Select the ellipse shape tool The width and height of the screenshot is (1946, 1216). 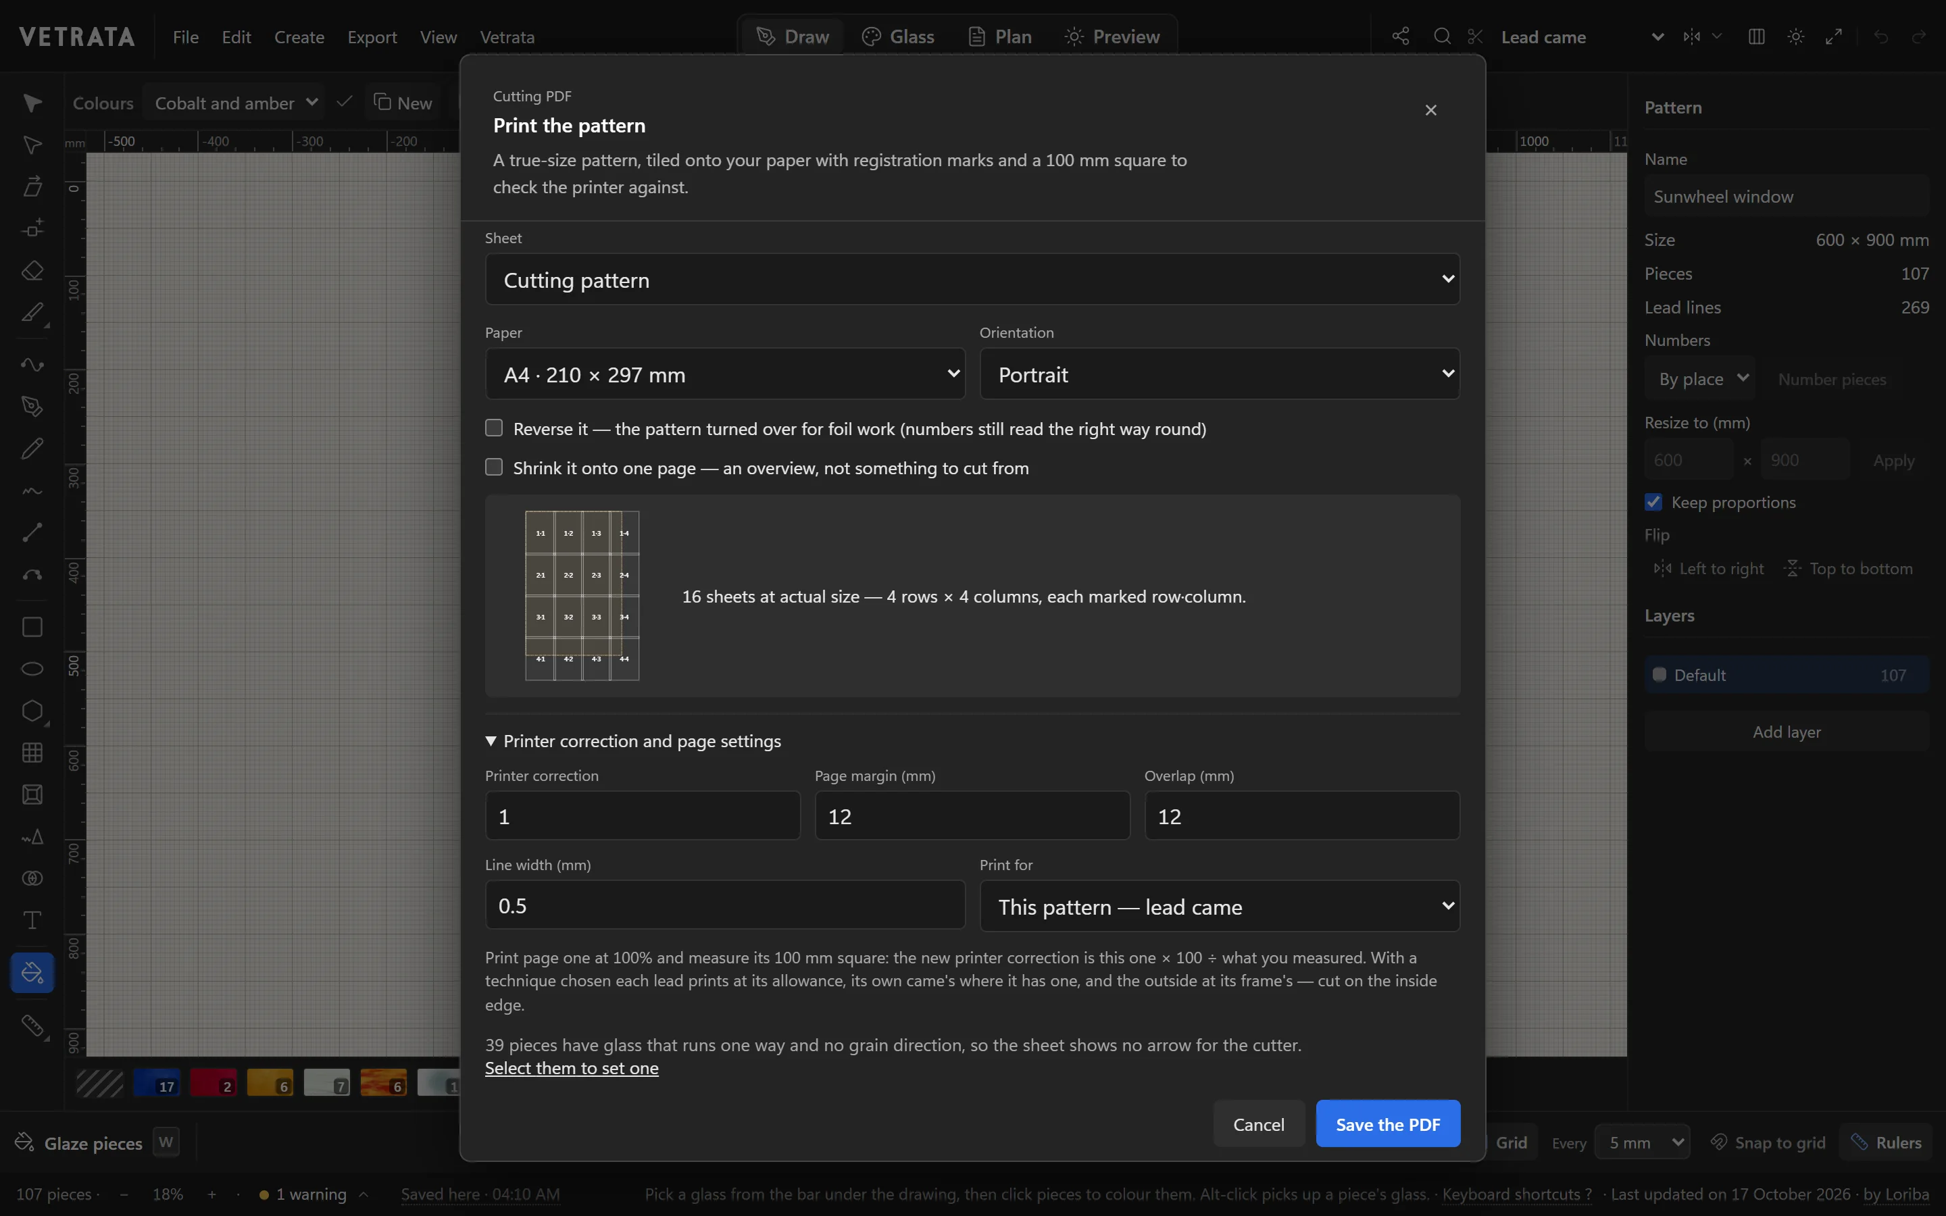point(32,669)
